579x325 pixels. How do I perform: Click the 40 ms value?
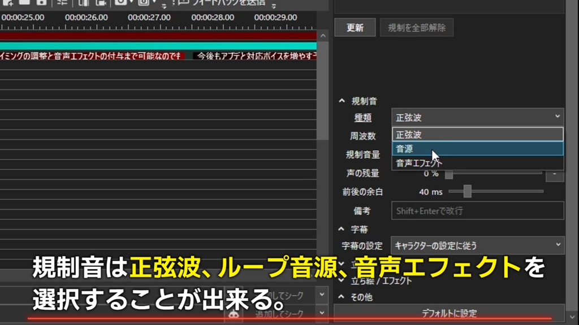point(430,192)
